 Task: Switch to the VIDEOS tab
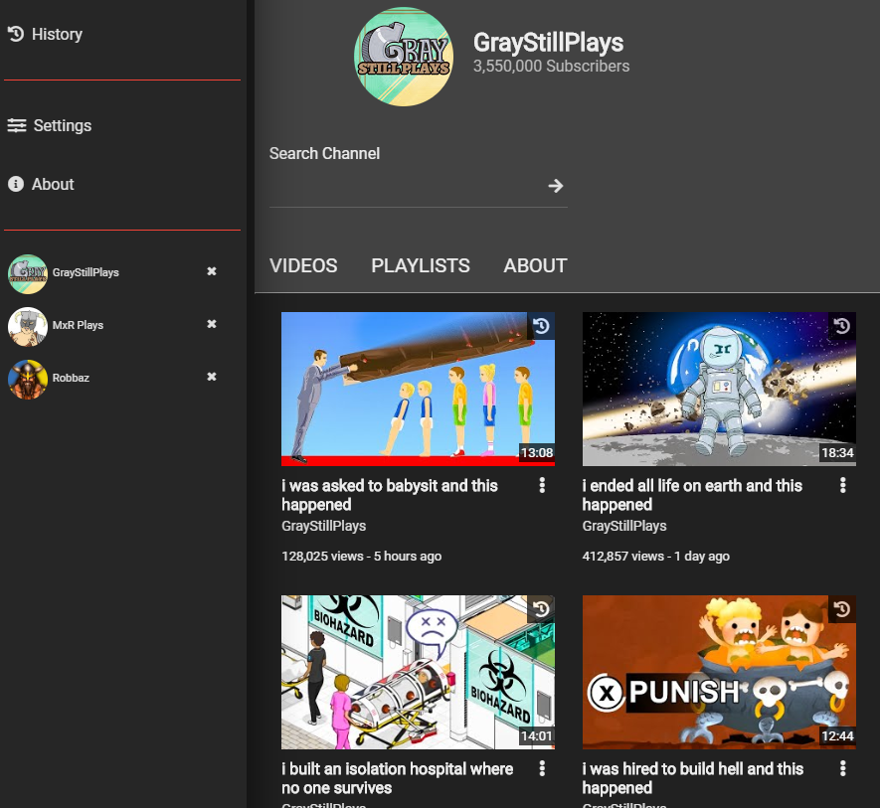tap(303, 265)
